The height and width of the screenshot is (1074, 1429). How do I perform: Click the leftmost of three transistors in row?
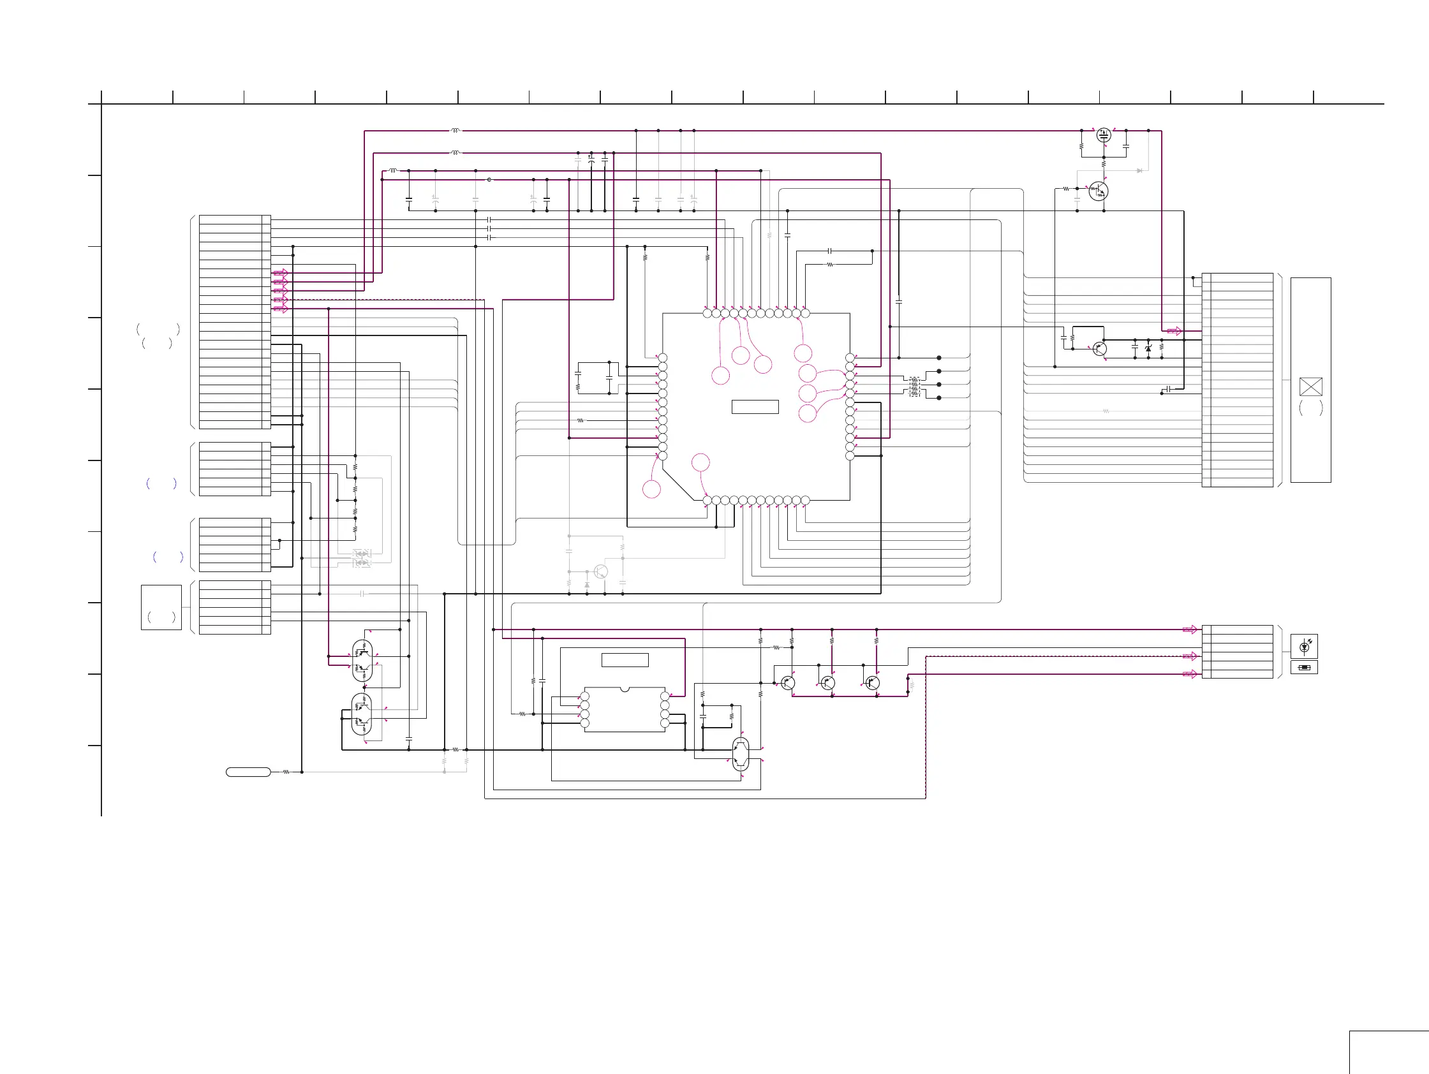787,682
